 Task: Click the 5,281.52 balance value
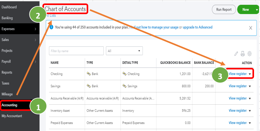[185, 98]
